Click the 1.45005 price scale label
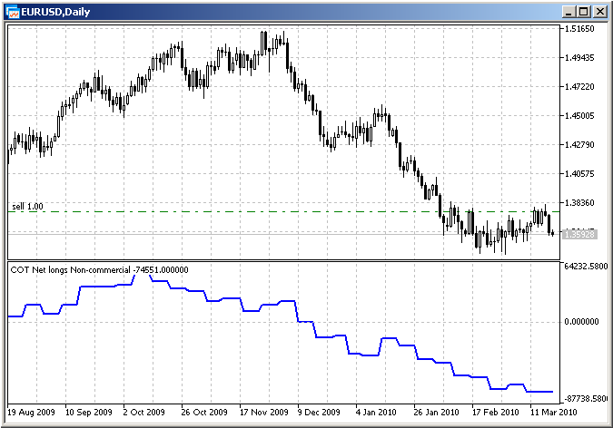Image resolution: width=613 pixels, height=428 pixels. pyautogui.click(x=579, y=116)
